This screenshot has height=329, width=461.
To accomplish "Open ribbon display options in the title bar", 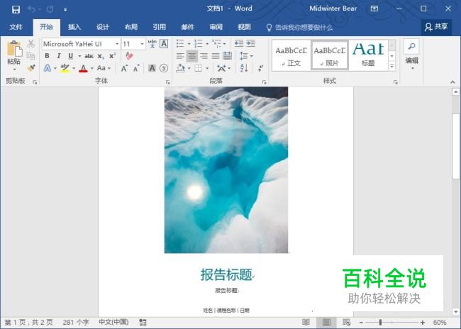I will [374, 9].
